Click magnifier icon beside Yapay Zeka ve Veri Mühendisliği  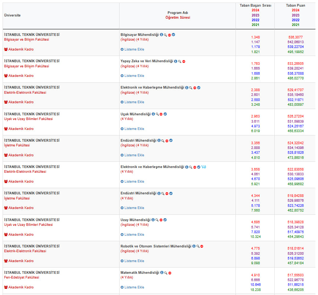click(179, 61)
